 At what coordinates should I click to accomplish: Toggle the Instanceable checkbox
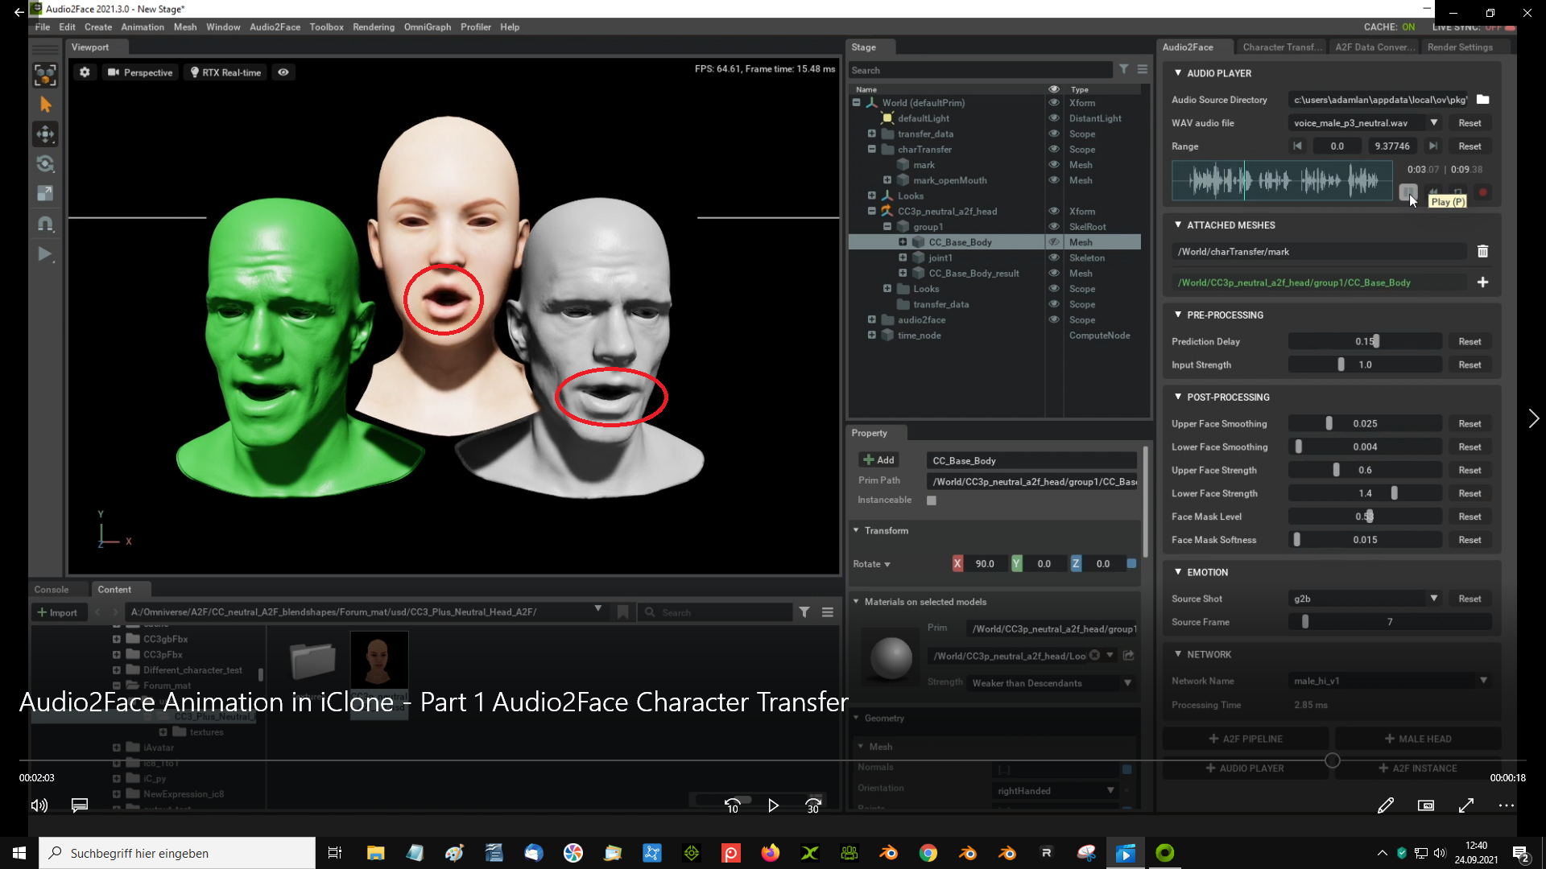click(x=932, y=500)
